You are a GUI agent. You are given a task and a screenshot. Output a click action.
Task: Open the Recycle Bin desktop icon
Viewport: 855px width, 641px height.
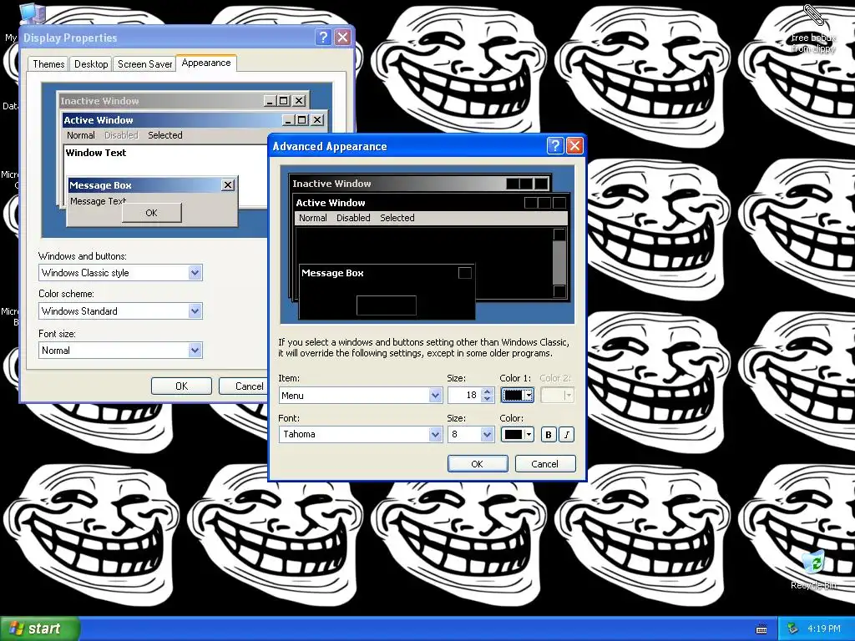point(813,569)
